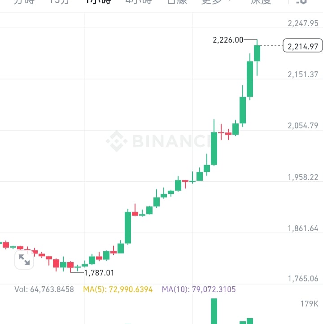Tap the 1,787.01 low price marker
Screen dimensions: 323x324
(x=99, y=273)
